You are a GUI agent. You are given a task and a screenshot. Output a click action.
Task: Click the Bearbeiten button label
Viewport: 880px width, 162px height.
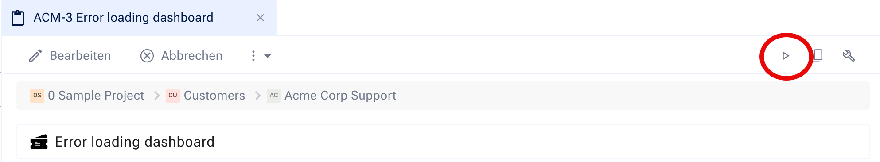(x=80, y=56)
